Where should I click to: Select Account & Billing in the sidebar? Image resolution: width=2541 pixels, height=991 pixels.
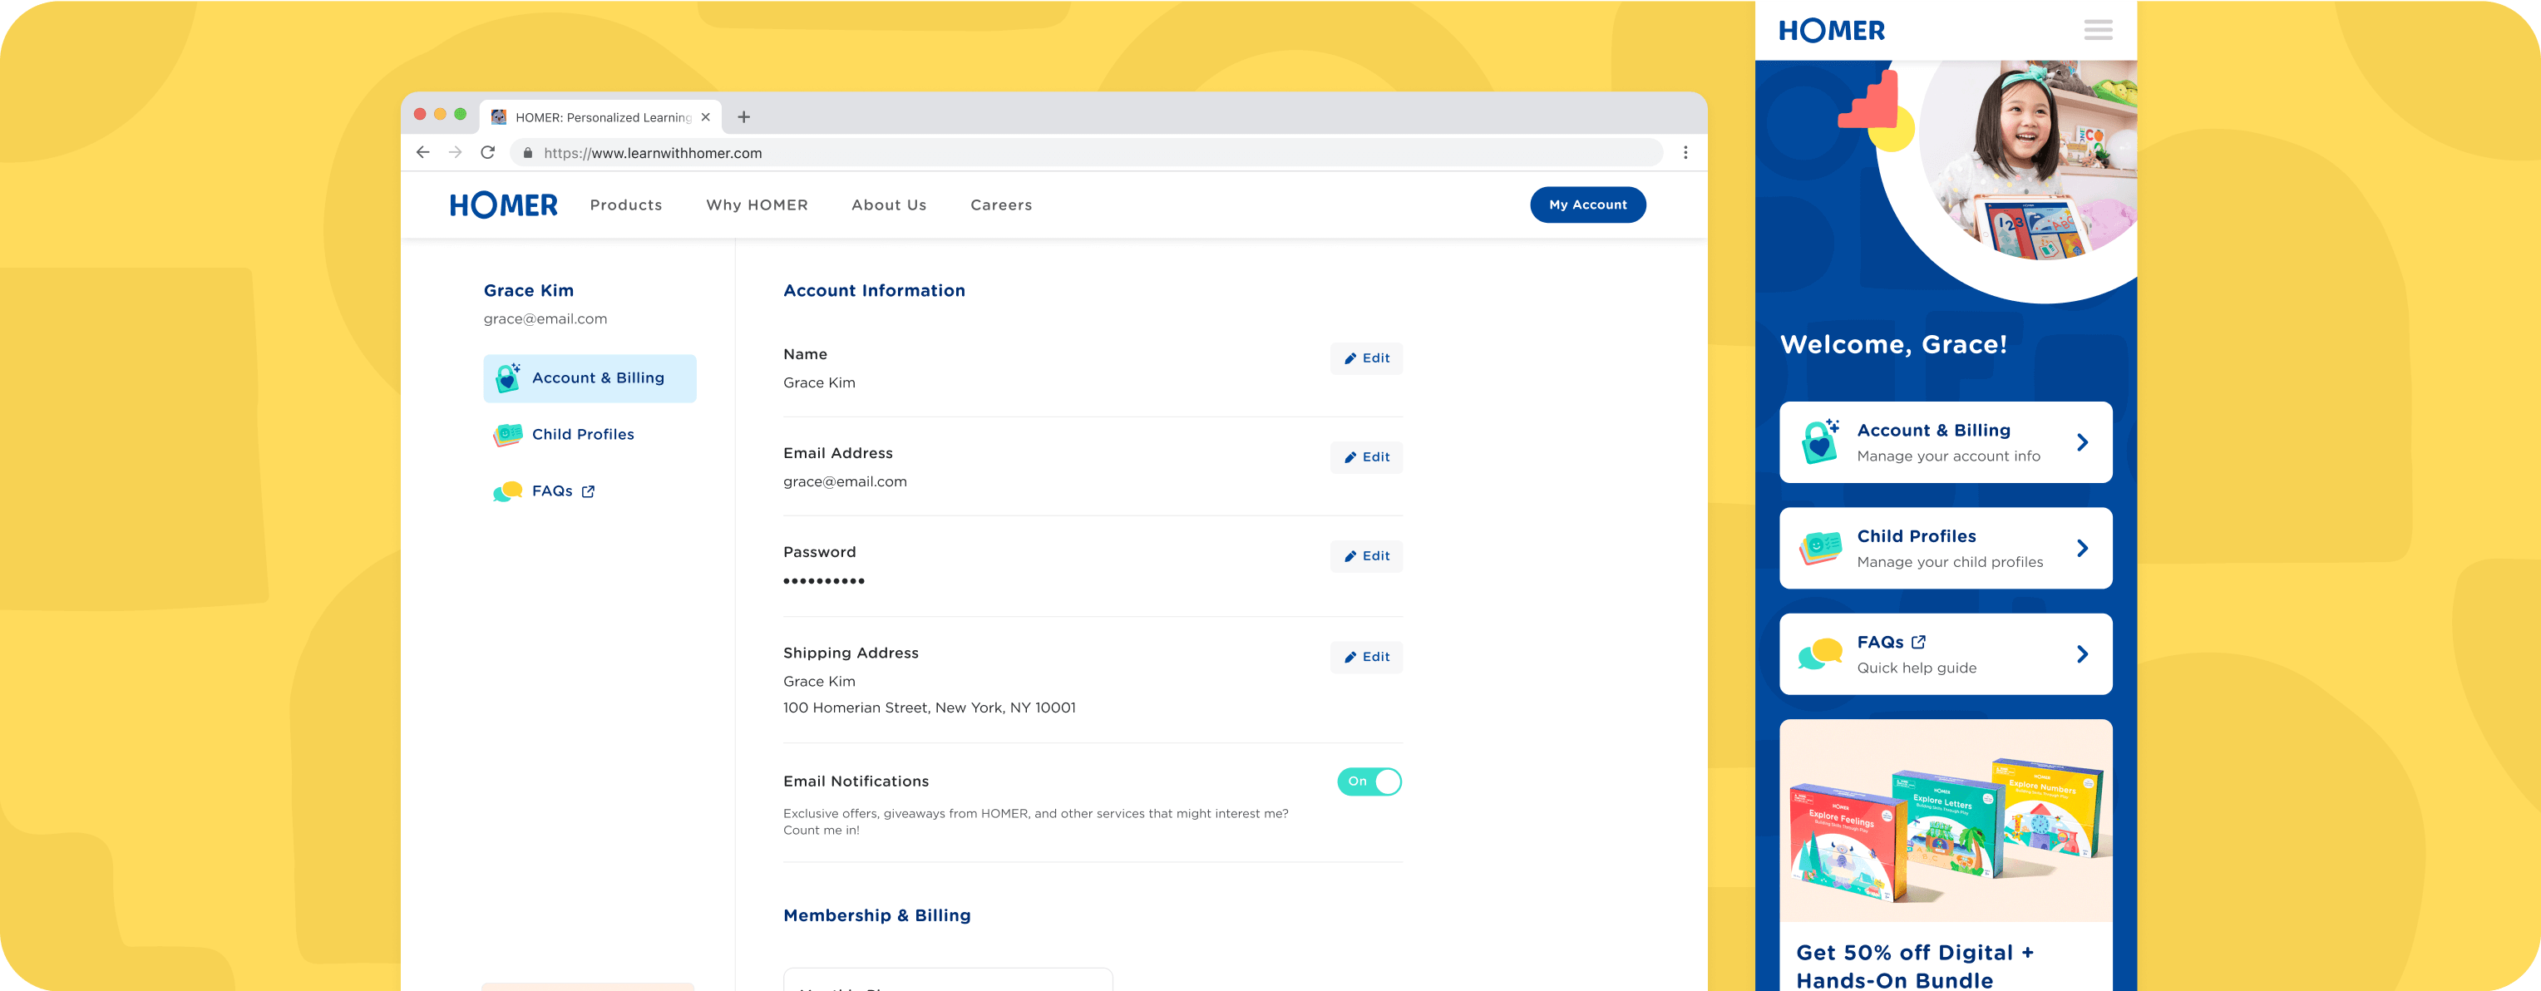click(589, 377)
